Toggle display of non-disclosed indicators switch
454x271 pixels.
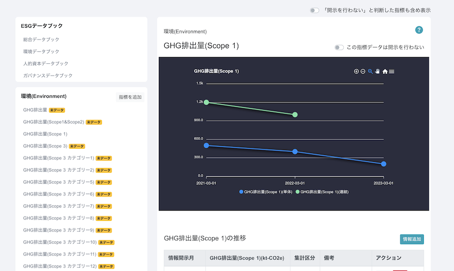click(x=315, y=10)
